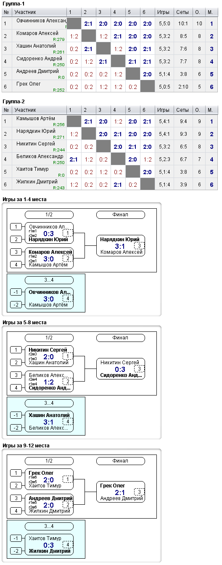The width and height of the screenshot is (222, 565).
Task: Select the 3...4 header in 9-12 places
Action: click(49, 526)
